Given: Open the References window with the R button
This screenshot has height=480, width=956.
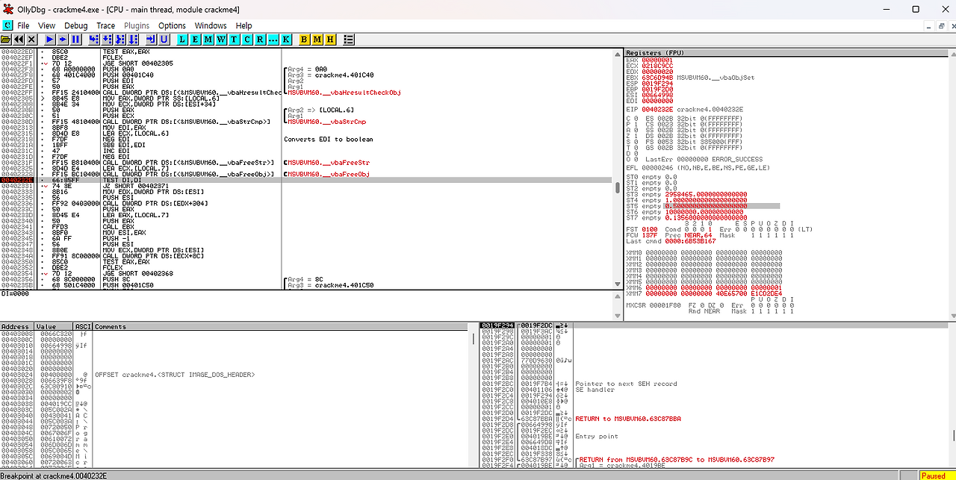Looking at the screenshot, I should coord(259,39).
